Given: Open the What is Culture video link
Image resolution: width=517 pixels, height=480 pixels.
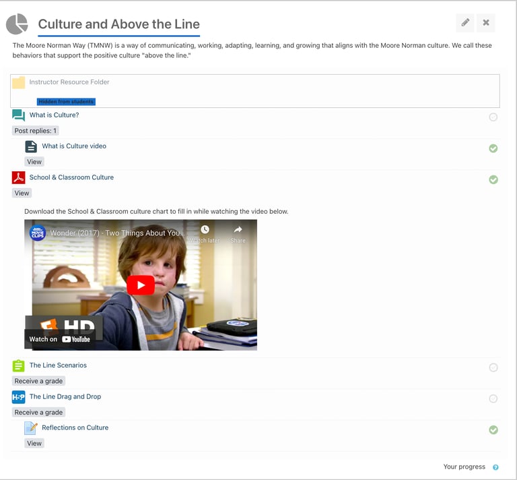Looking at the screenshot, I should coord(74,146).
